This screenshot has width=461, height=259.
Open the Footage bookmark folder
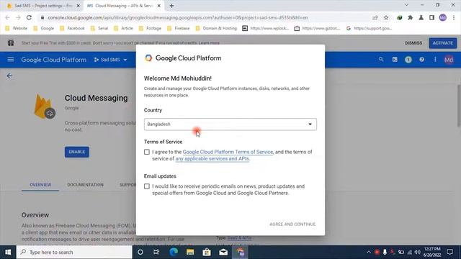point(150,28)
